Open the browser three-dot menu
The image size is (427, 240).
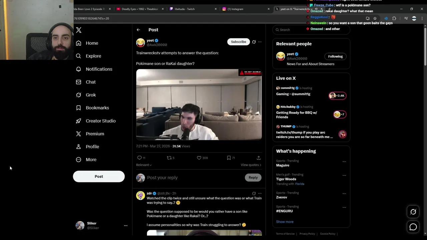[x=422, y=19]
